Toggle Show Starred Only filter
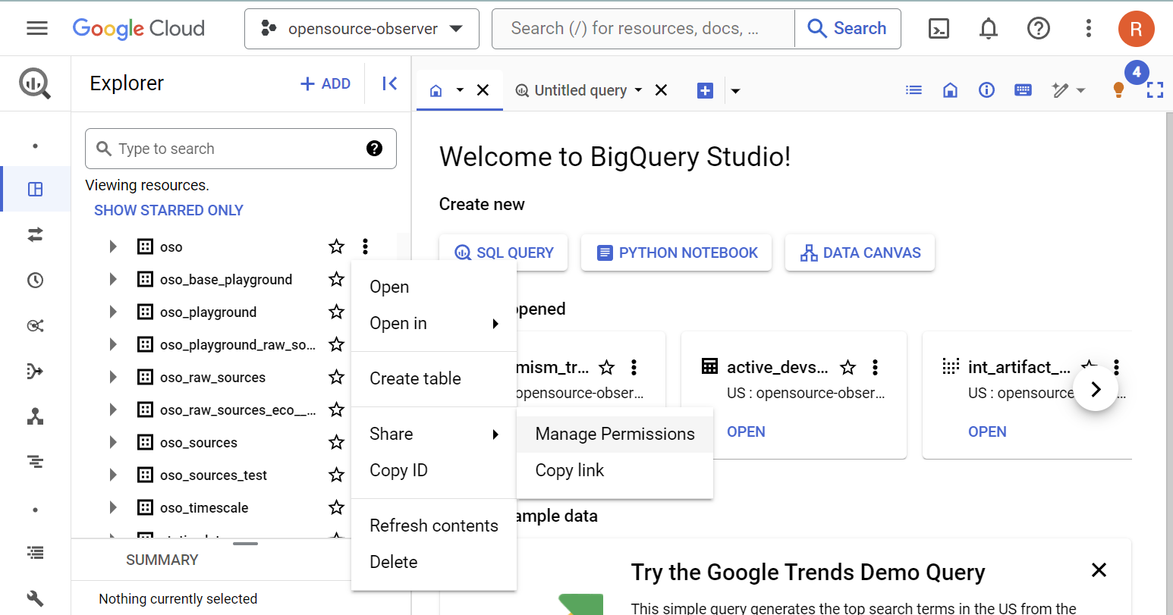Screen dimensions: 1173x615 click(x=168, y=210)
